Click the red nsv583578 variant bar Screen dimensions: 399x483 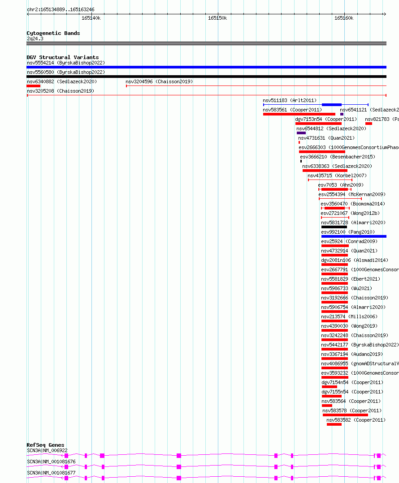[x=345, y=415]
